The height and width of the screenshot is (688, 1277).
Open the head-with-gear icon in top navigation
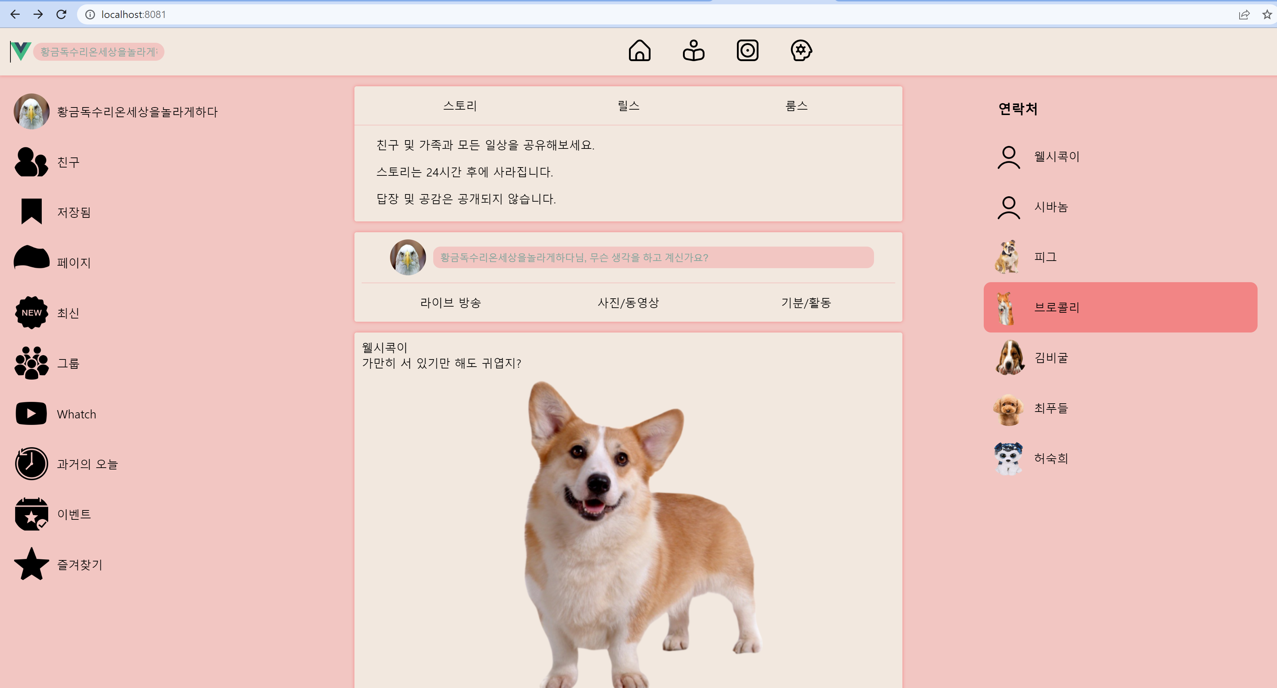[801, 51]
